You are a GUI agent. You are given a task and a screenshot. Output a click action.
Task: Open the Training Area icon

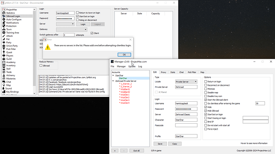(x=4, y=32)
